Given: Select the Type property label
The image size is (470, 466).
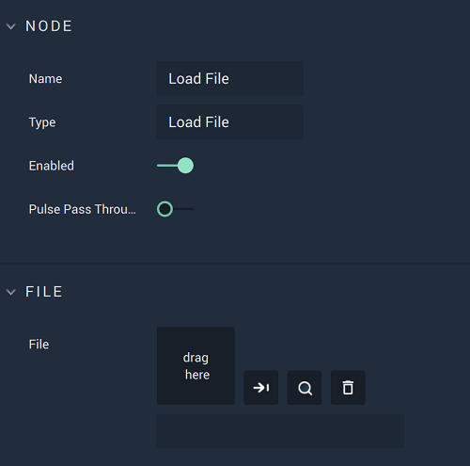Looking at the screenshot, I should 42,122.
